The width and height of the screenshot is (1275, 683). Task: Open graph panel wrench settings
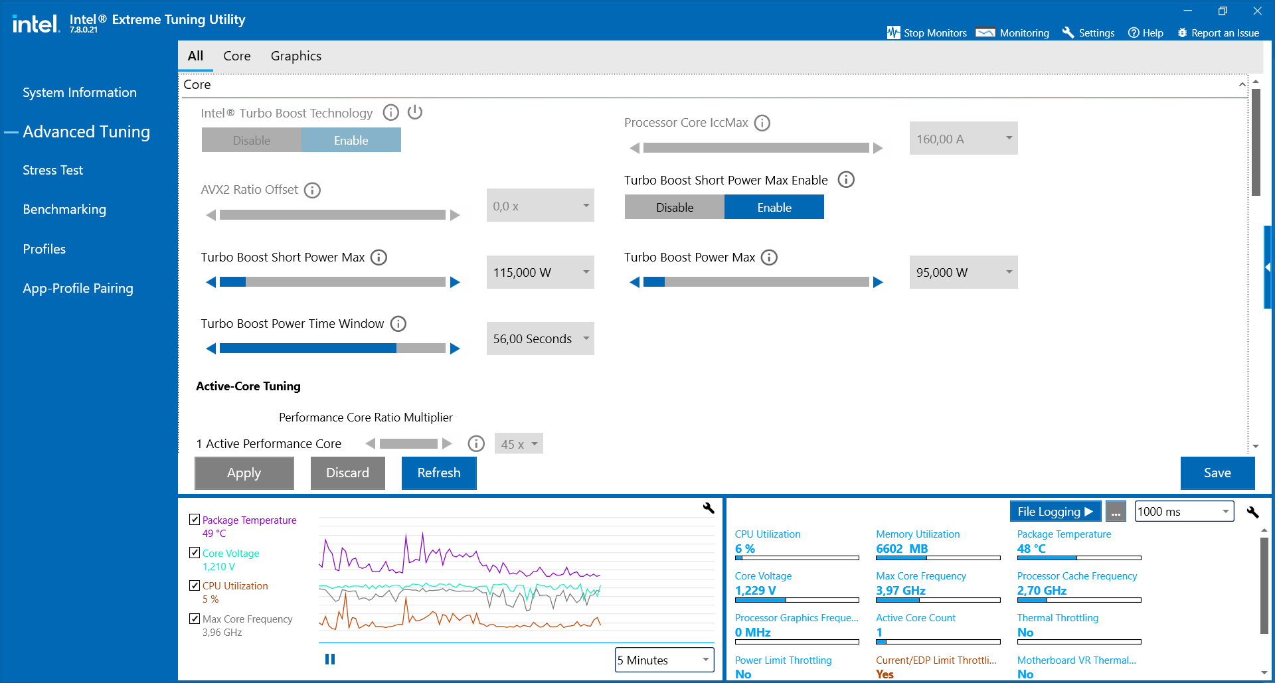709,508
